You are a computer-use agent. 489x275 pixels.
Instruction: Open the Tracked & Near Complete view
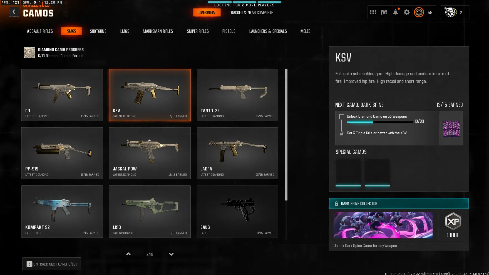tap(251, 13)
